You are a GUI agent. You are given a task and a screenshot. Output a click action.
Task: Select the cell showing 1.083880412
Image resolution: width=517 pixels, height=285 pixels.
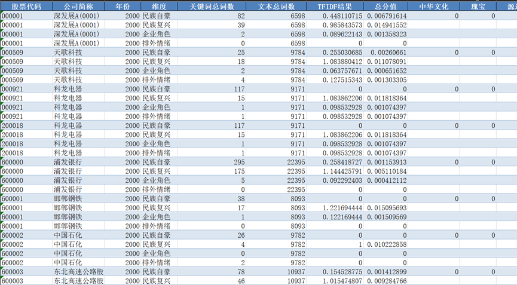(335, 62)
